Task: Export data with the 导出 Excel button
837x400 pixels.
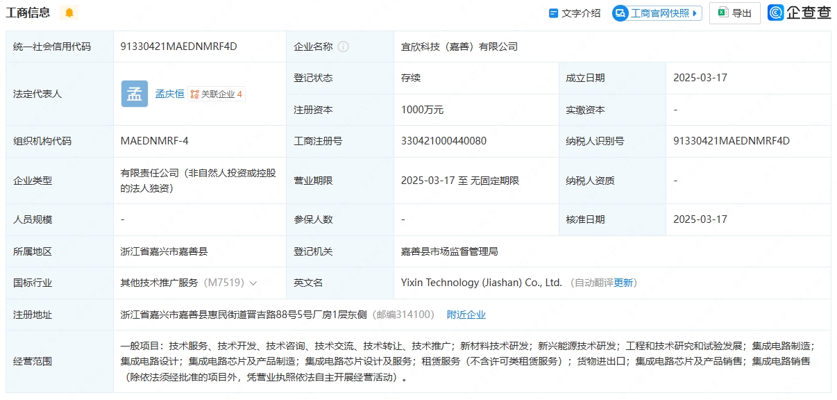Action: coord(734,13)
